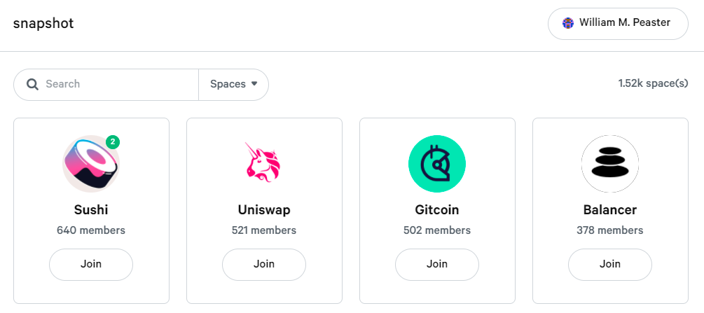Open the Balancer space title

click(610, 209)
